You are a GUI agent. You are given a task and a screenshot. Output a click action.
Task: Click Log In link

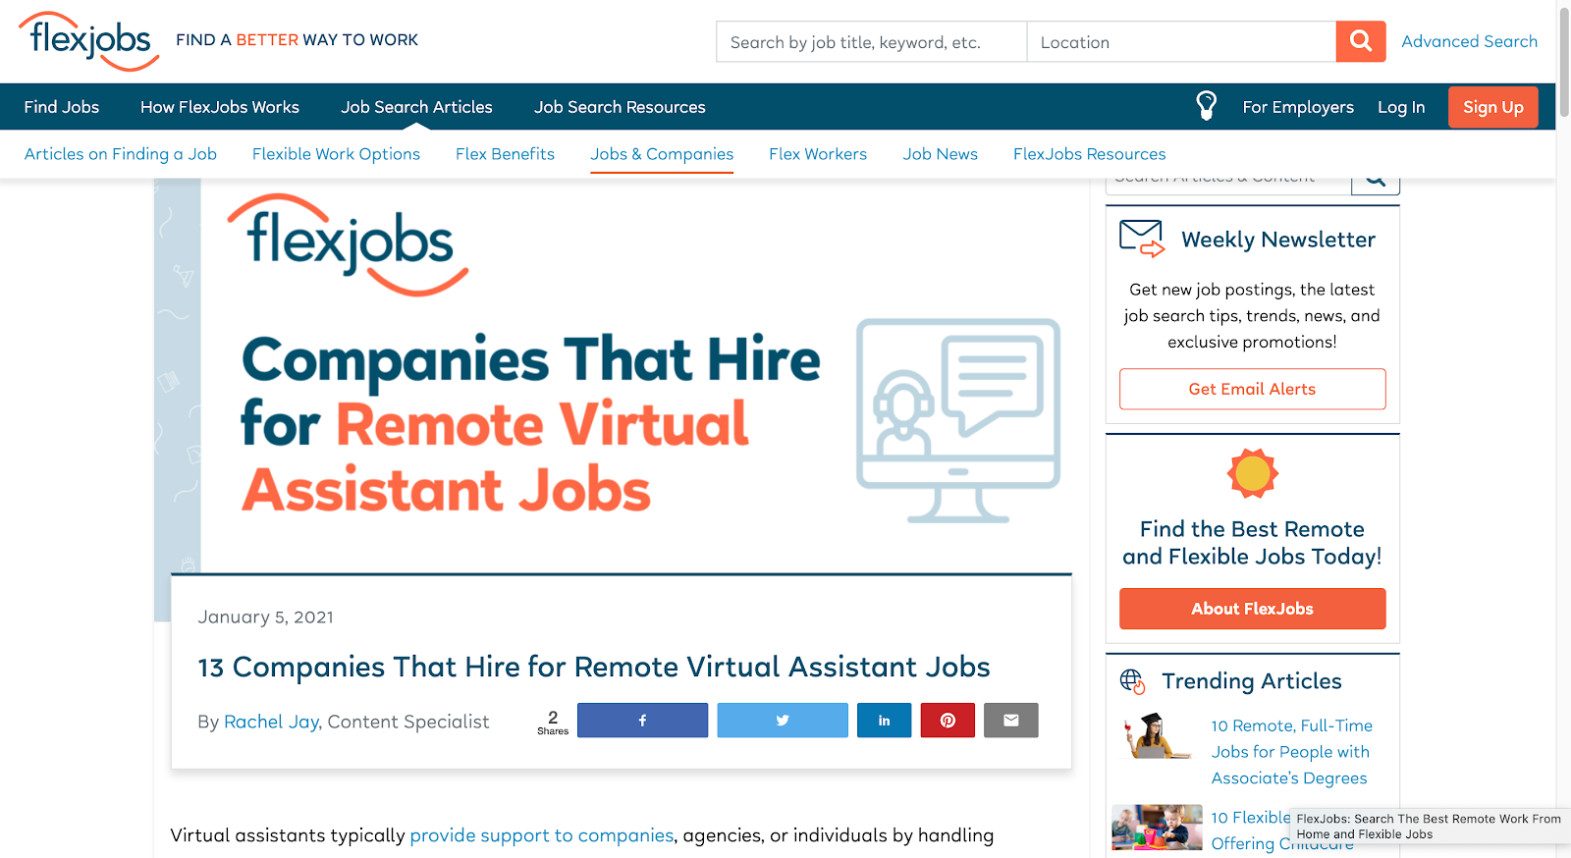1401,107
